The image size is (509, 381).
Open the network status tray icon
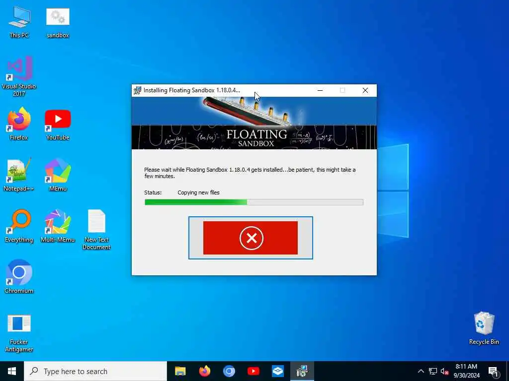(433, 371)
